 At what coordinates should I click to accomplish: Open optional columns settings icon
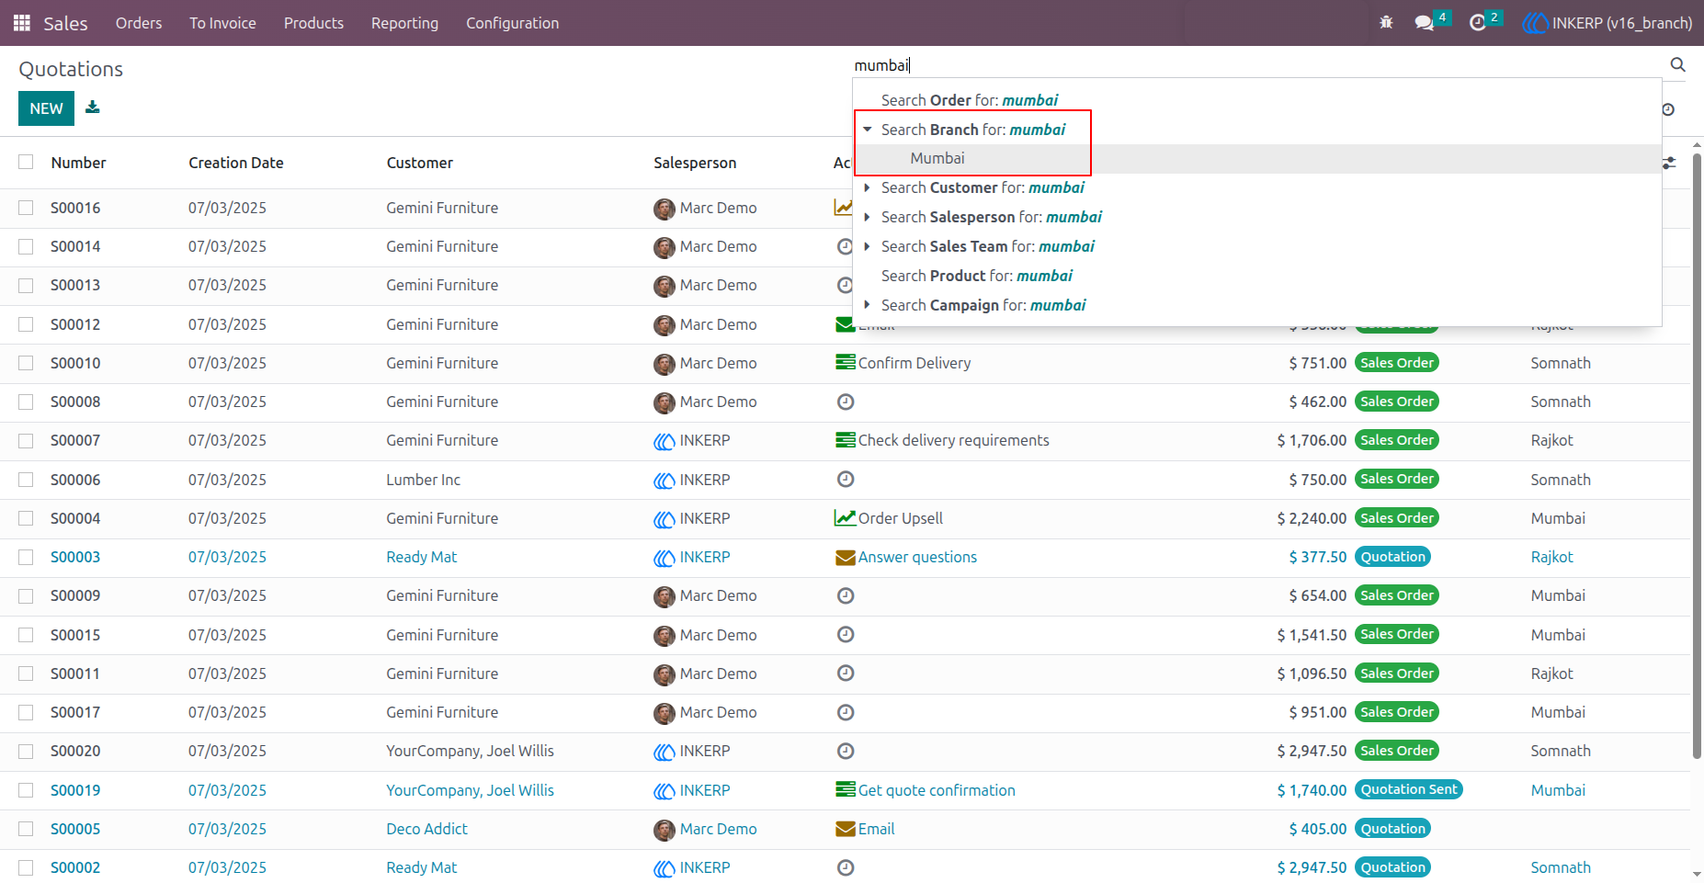[1669, 163]
